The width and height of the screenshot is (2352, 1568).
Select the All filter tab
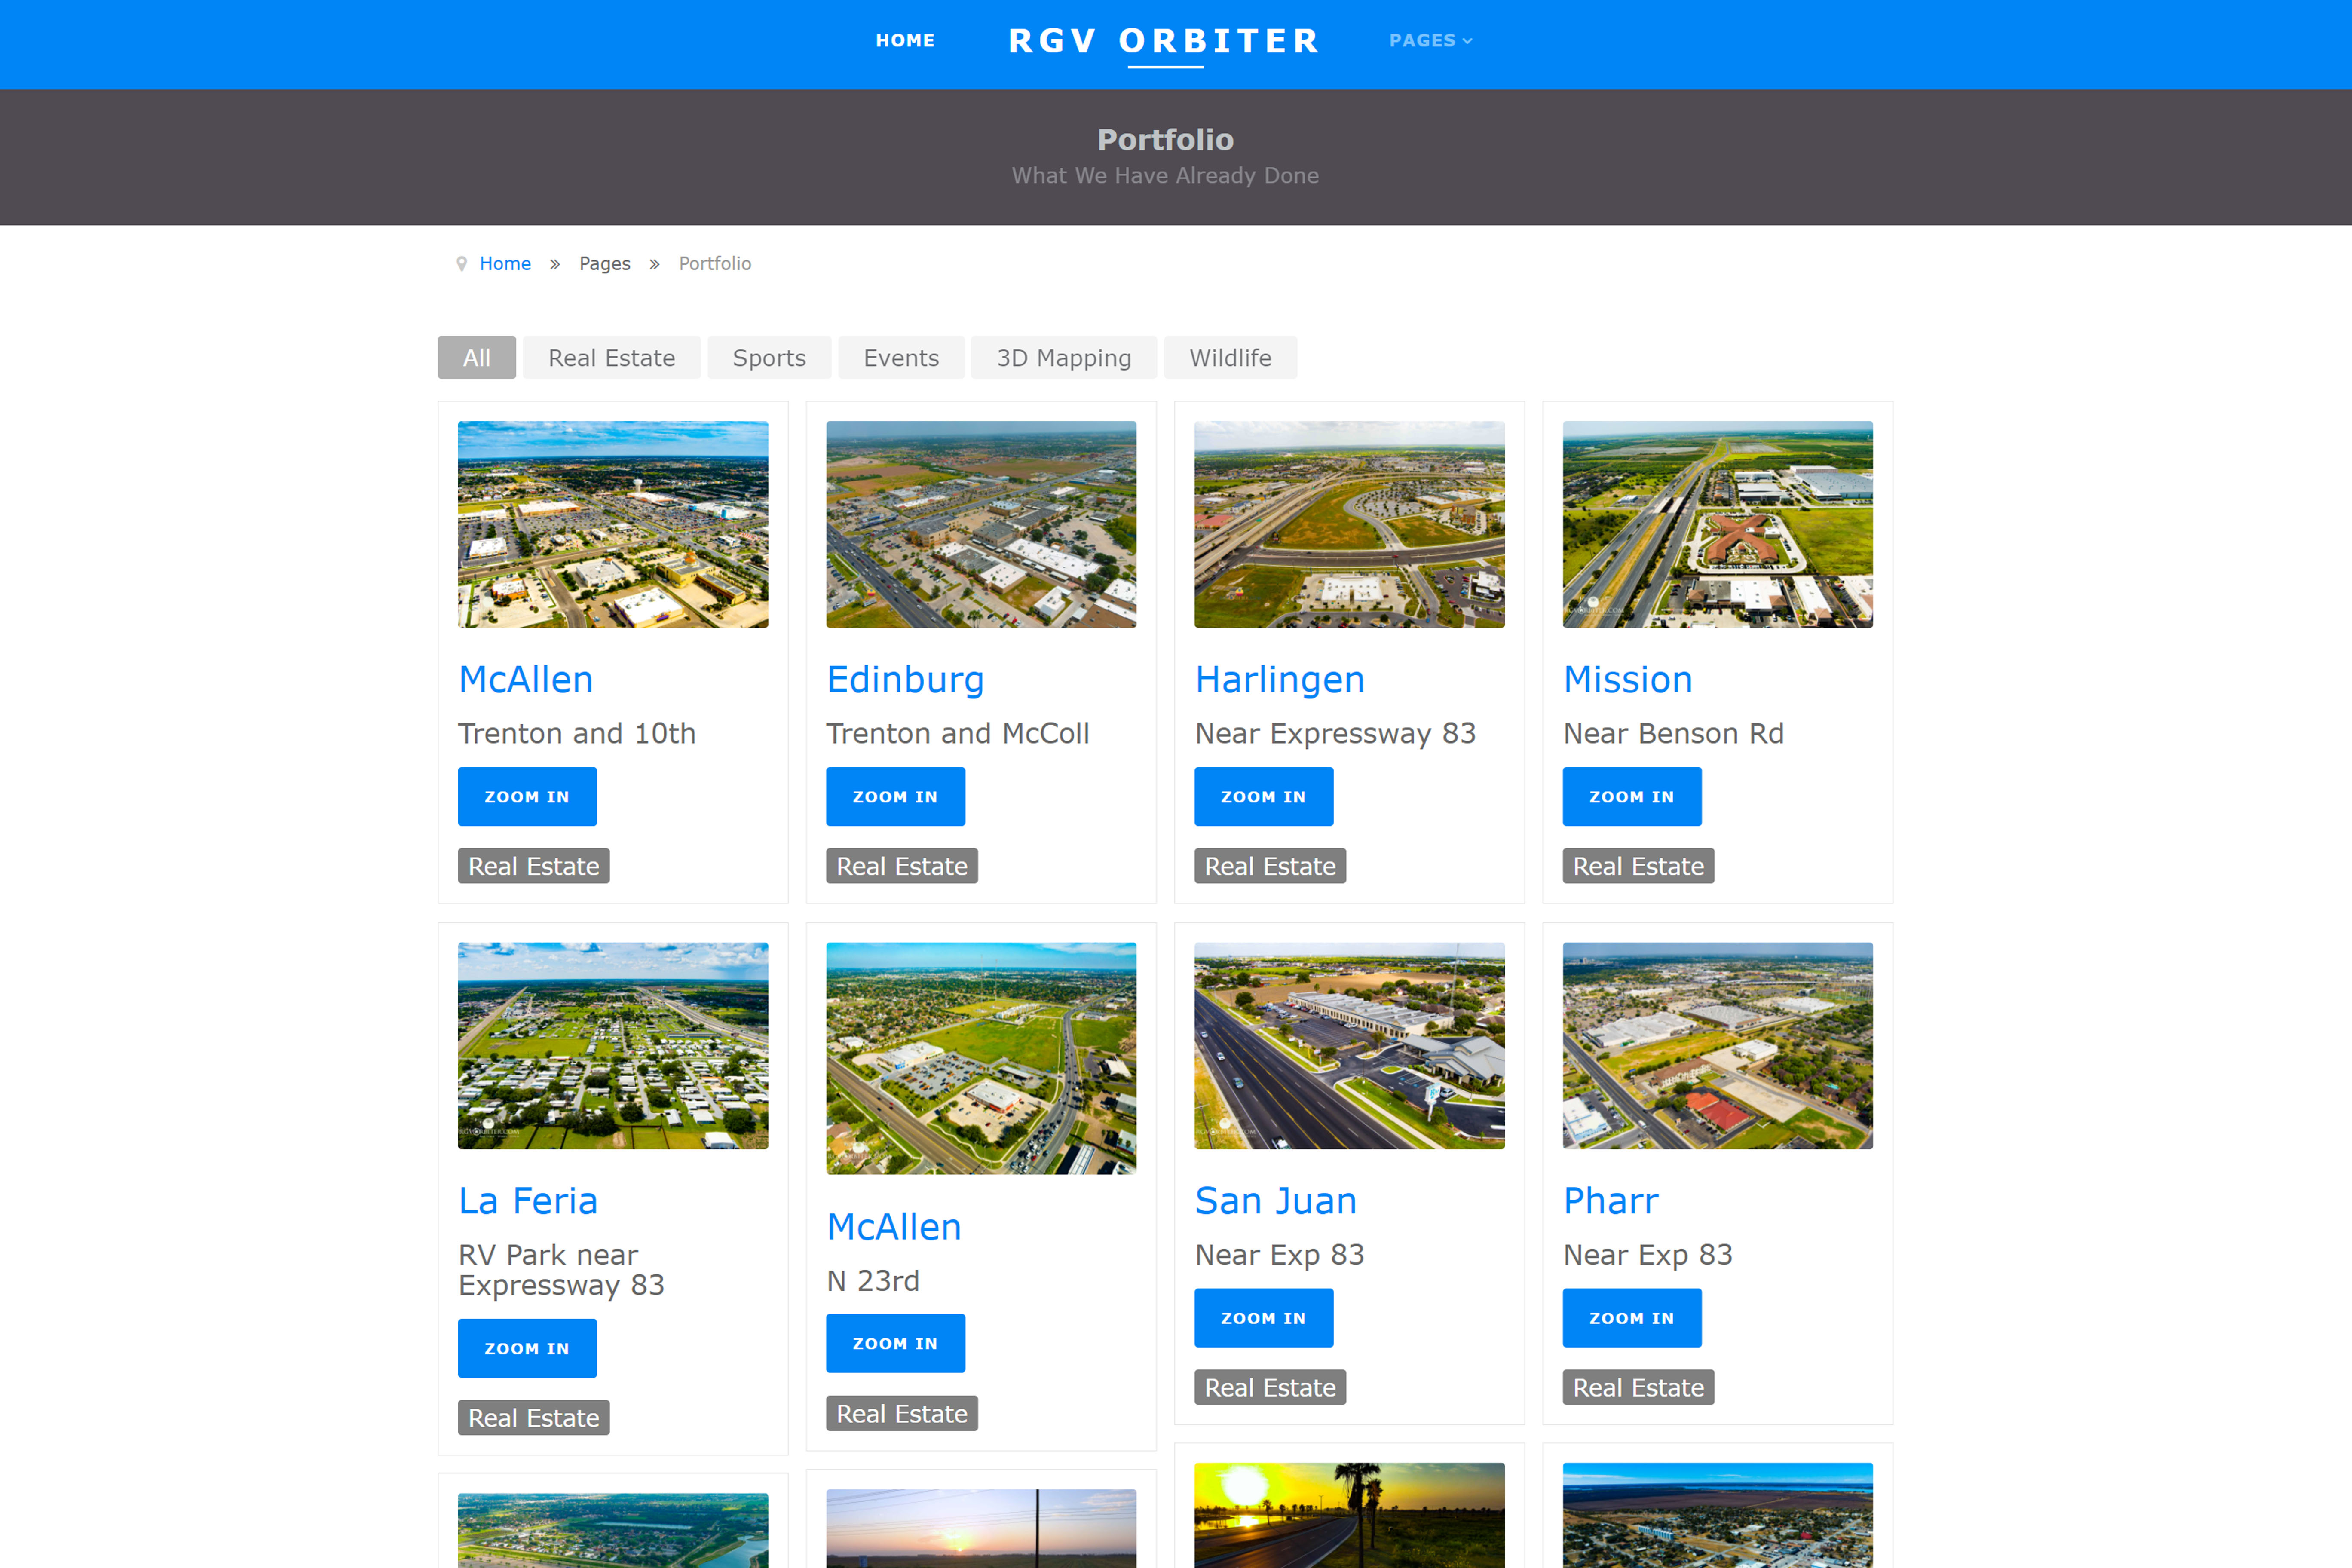(x=477, y=357)
